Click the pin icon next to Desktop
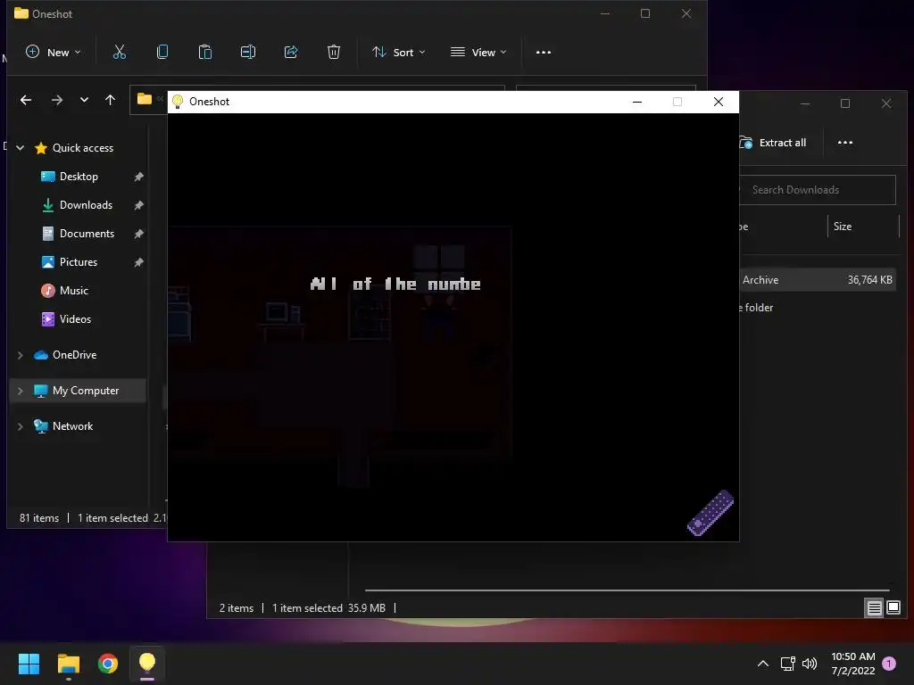 pyautogui.click(x=138, y=177)
